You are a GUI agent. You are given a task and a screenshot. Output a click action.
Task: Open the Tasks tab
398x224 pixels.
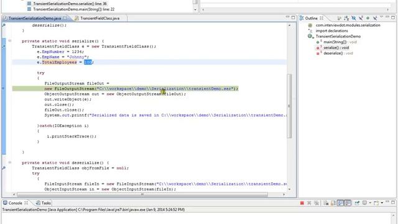point(44,203)
